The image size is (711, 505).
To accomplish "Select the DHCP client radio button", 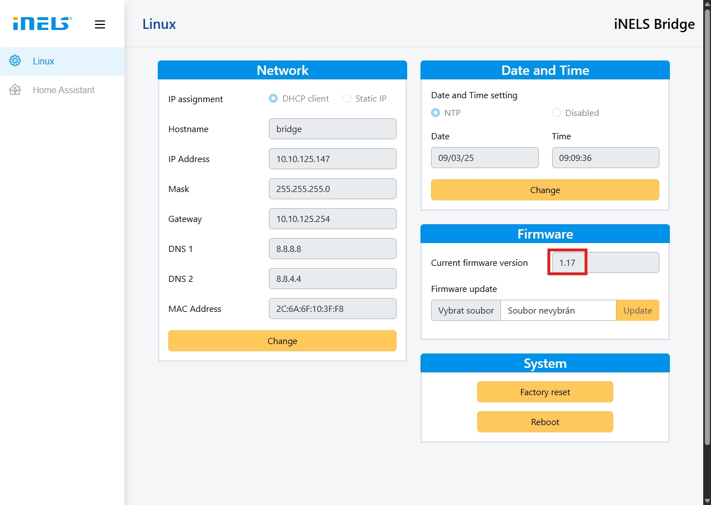I will click(273, 99).
